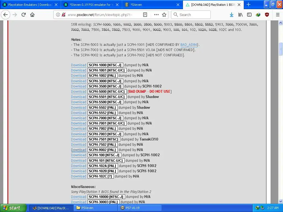Switch to PS7 v0.19 taskbar window

pos(140,208)
